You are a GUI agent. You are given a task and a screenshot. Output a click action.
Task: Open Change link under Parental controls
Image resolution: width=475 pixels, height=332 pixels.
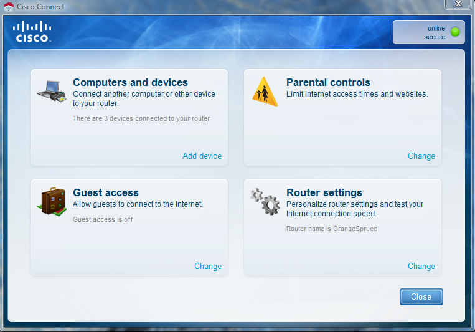[421, 156]
